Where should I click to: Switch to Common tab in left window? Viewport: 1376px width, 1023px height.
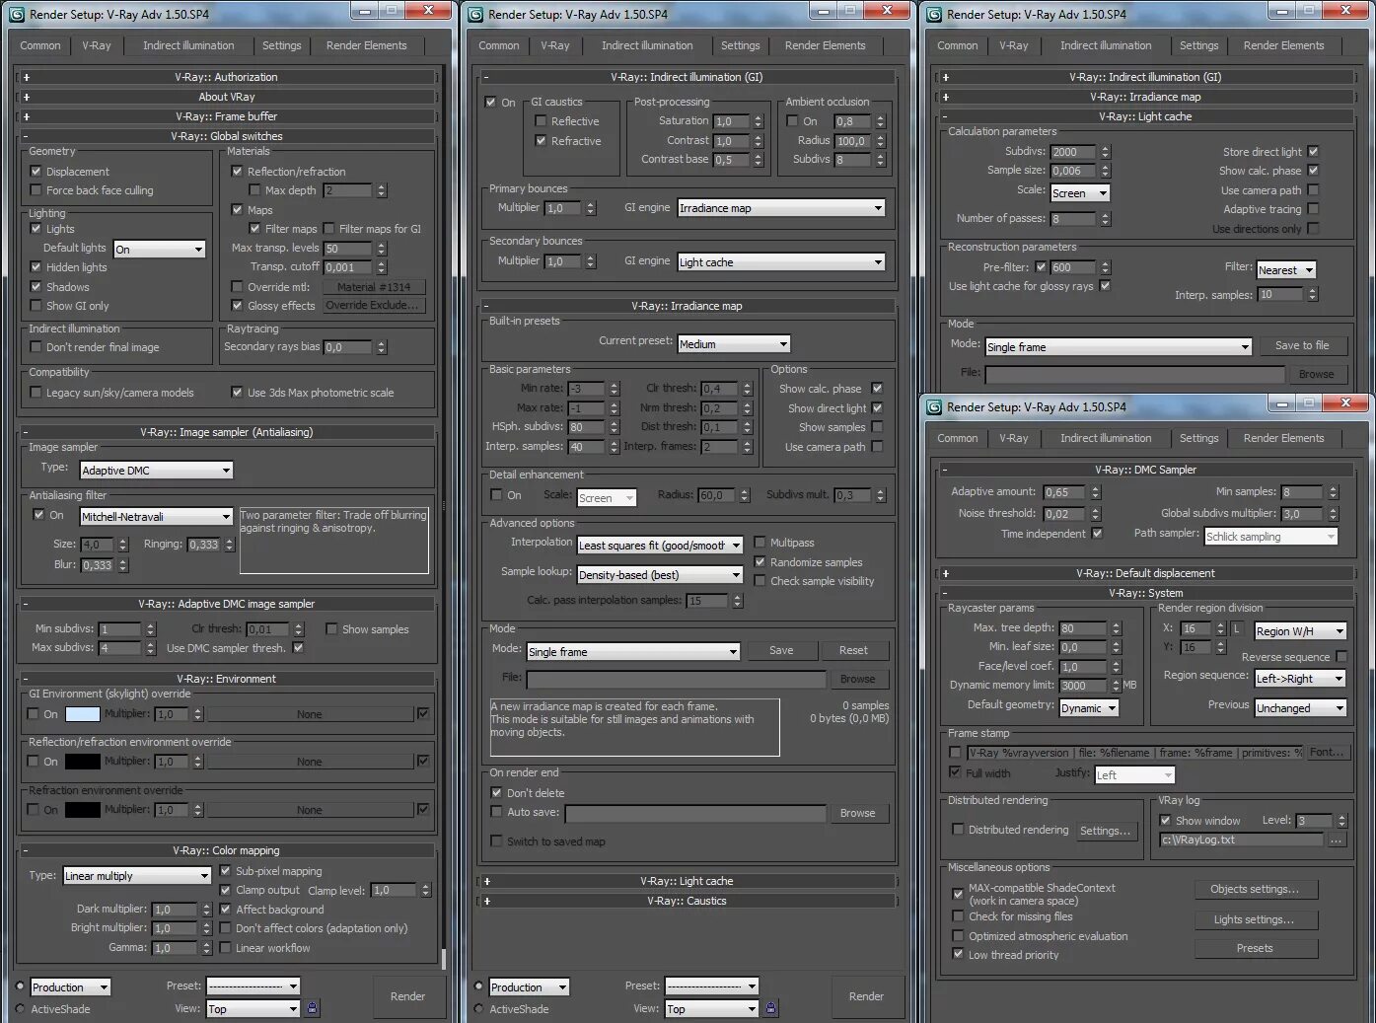[x=40, y=45]
